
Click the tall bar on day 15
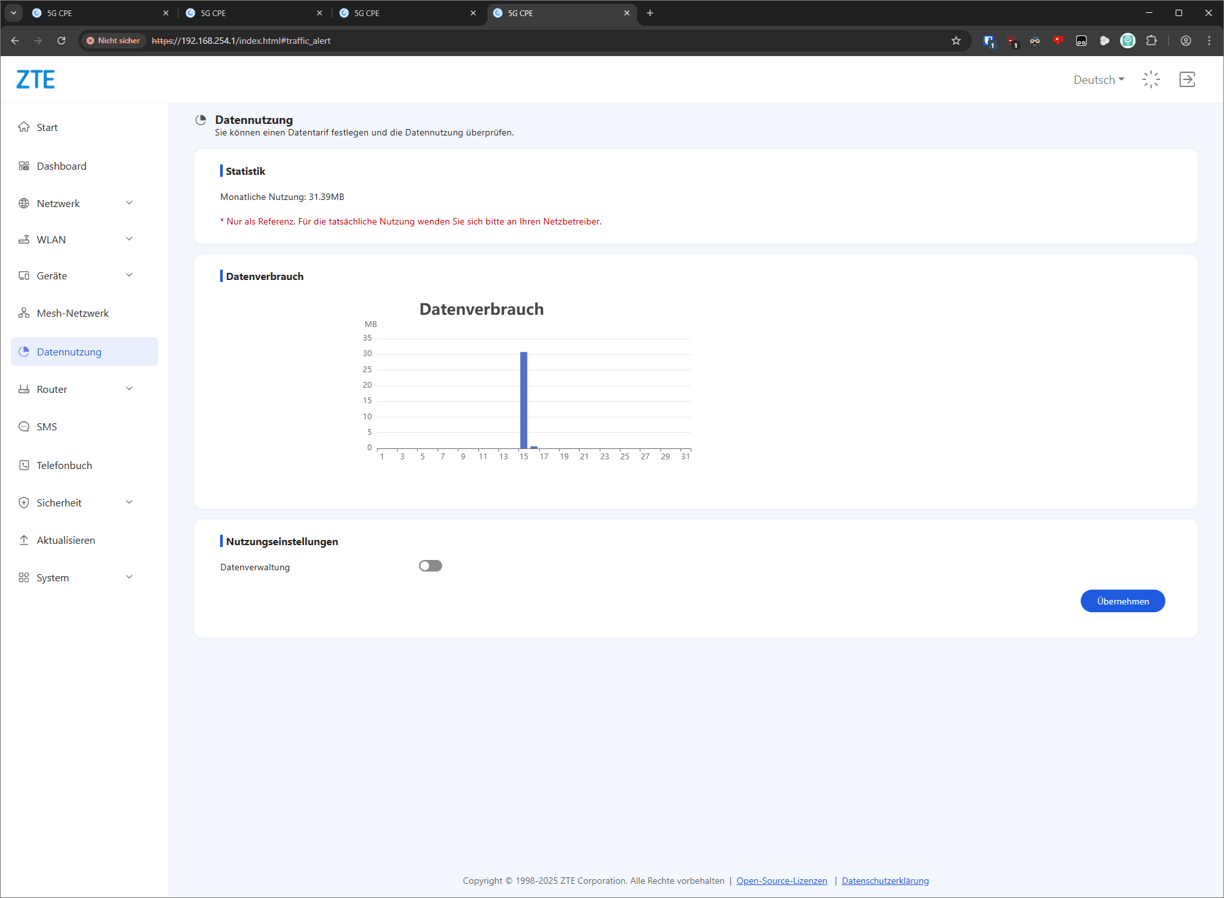click(x=524, y=400)
